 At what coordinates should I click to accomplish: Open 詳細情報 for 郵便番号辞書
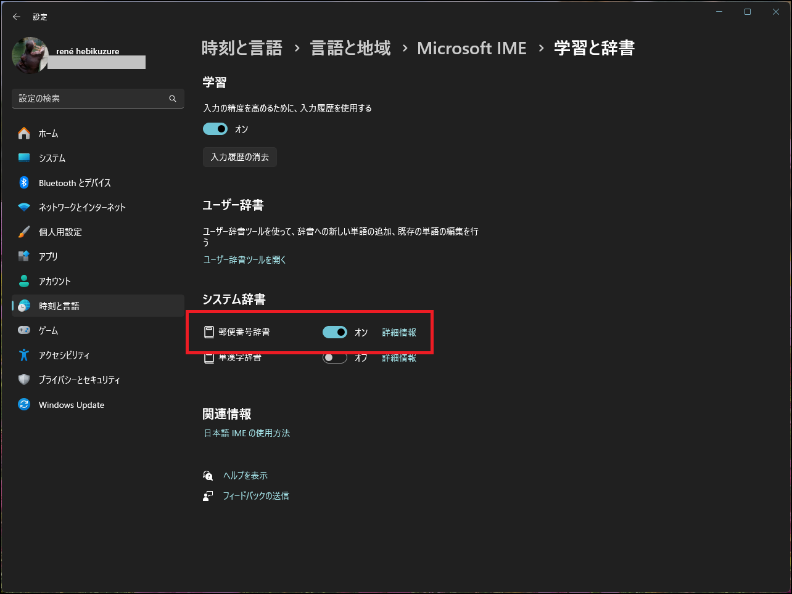[399, 332]
